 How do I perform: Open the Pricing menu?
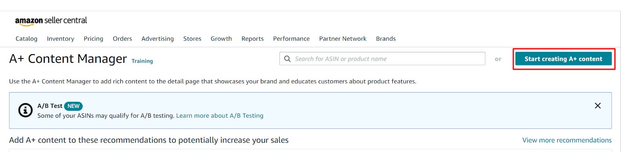click(94, 39)
